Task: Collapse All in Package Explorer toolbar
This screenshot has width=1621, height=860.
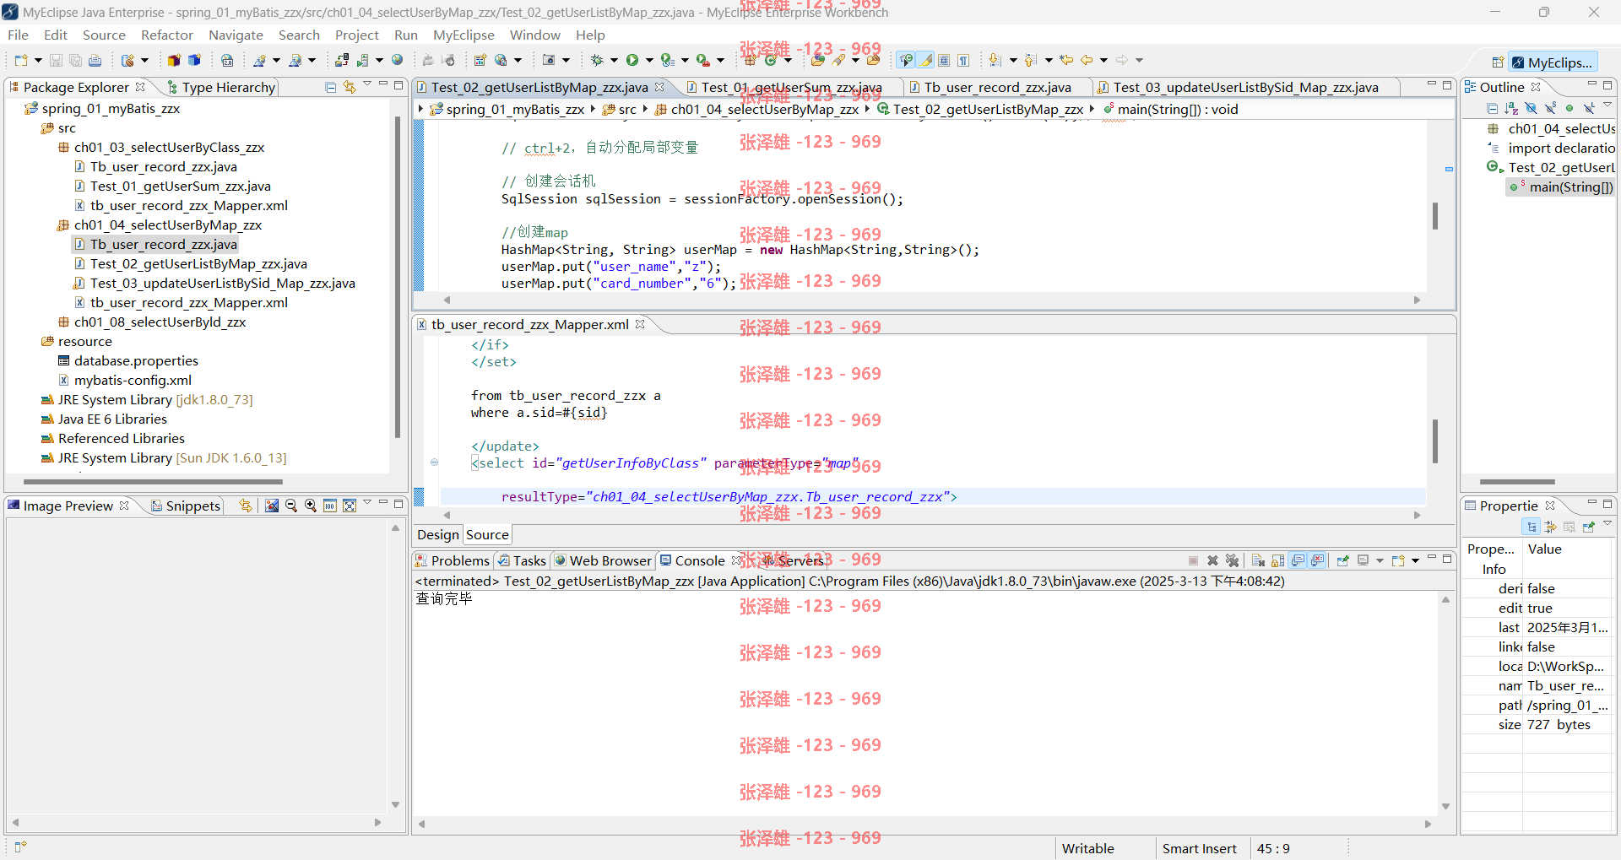Action: [330, 87]
